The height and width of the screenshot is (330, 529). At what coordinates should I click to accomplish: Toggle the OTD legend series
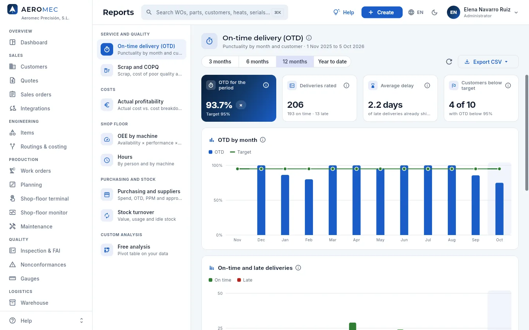[216, 152]
